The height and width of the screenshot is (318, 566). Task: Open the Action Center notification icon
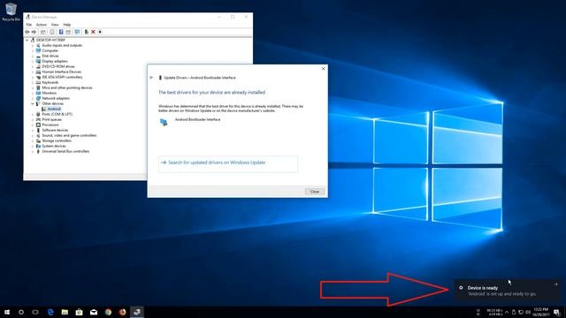[556, 312]
